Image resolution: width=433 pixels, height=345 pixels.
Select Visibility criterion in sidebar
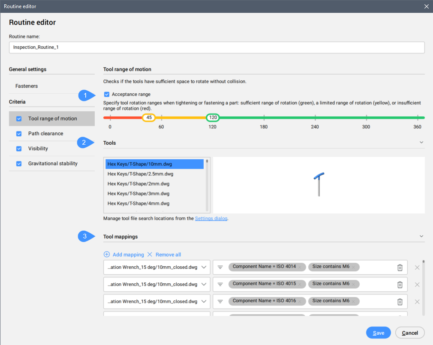(38, 149)
